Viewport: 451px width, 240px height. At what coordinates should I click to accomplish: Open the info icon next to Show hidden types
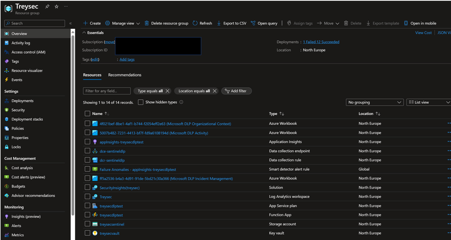click(181, 102)
